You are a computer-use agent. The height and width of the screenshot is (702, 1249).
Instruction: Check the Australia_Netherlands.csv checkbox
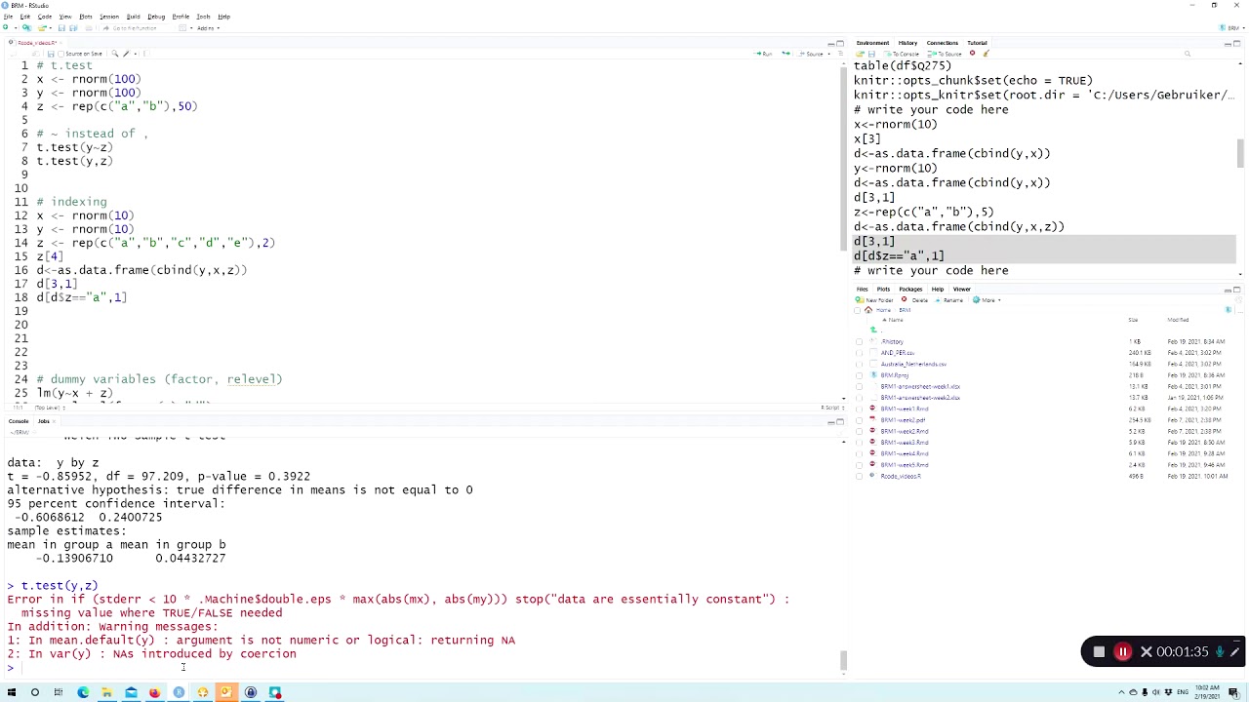pos(859,364)
